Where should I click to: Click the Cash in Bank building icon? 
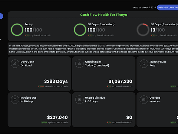pos(79,64)
